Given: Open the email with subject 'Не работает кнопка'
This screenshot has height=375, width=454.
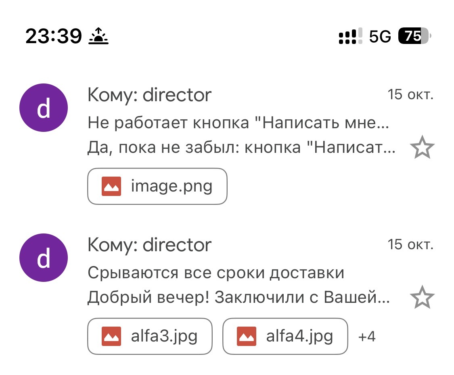Looking at the screenshot, I should 238,123.
